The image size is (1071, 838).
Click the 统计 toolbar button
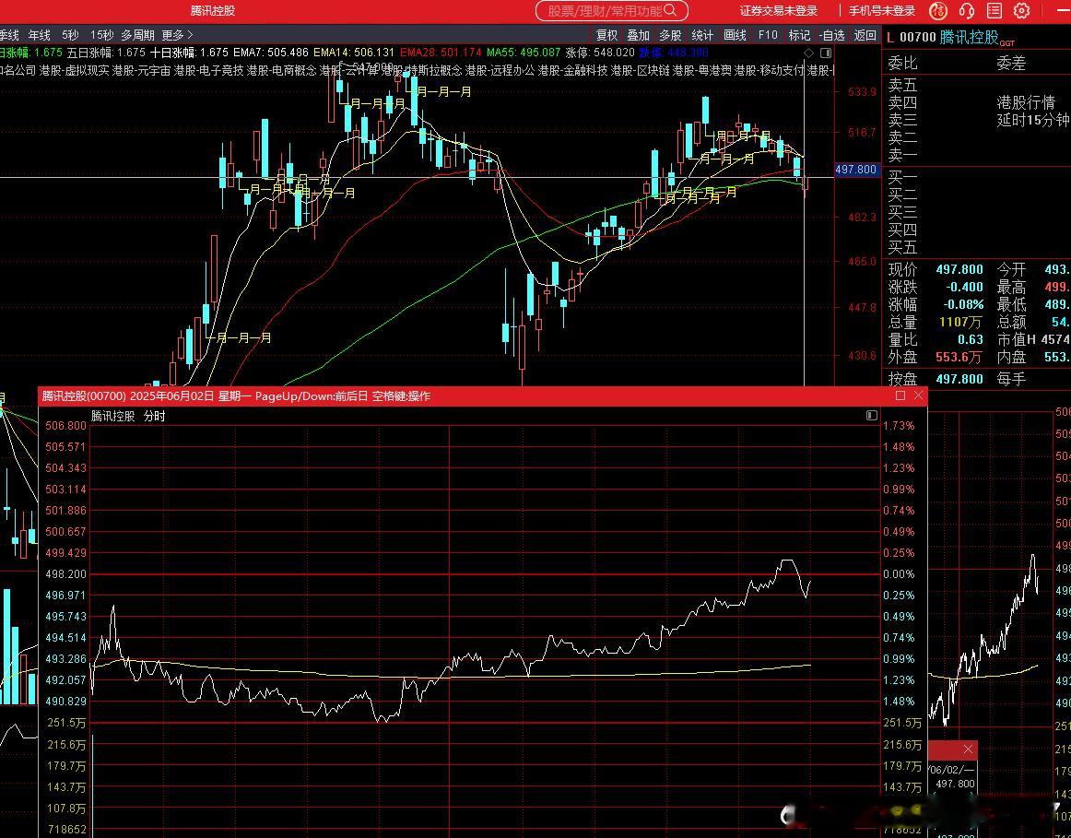tap(702, 35)
